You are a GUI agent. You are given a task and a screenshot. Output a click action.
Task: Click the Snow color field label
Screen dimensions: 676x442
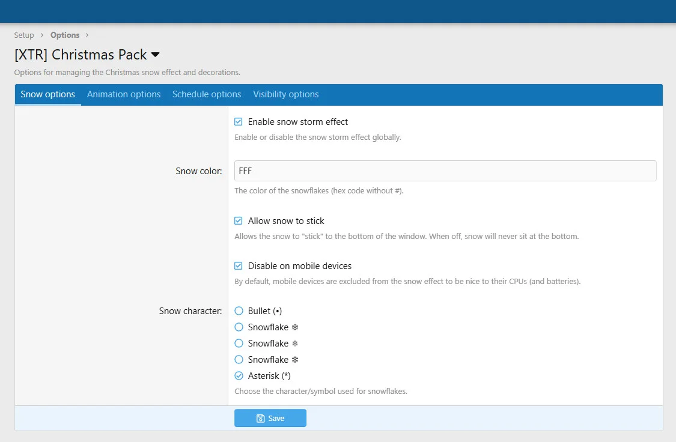198,171
